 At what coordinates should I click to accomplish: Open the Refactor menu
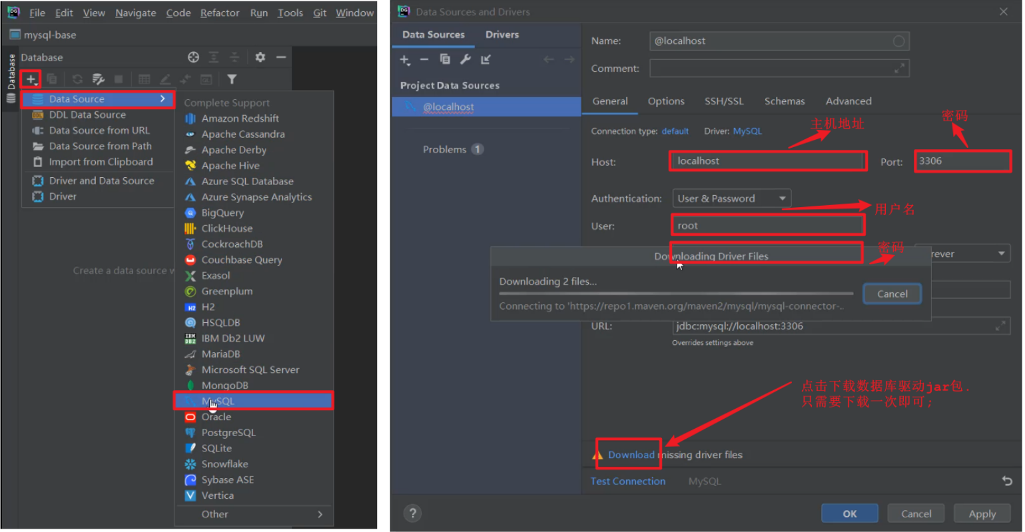click(x=220, y=13)
